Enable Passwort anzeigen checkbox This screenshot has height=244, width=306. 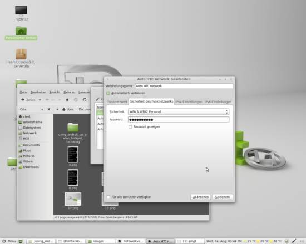(130, 127)
